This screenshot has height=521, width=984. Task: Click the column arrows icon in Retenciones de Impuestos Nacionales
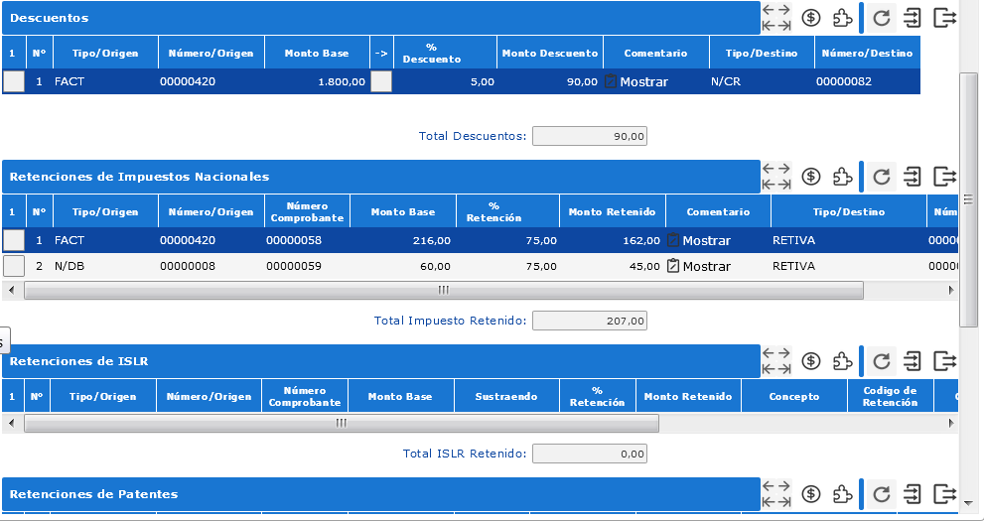tap(775, 177)
